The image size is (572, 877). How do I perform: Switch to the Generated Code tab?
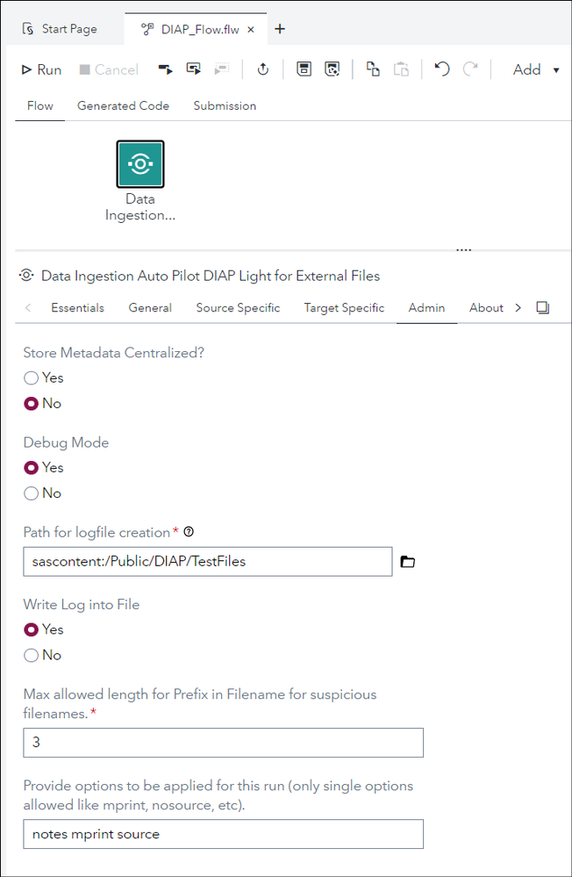point(123,105)
